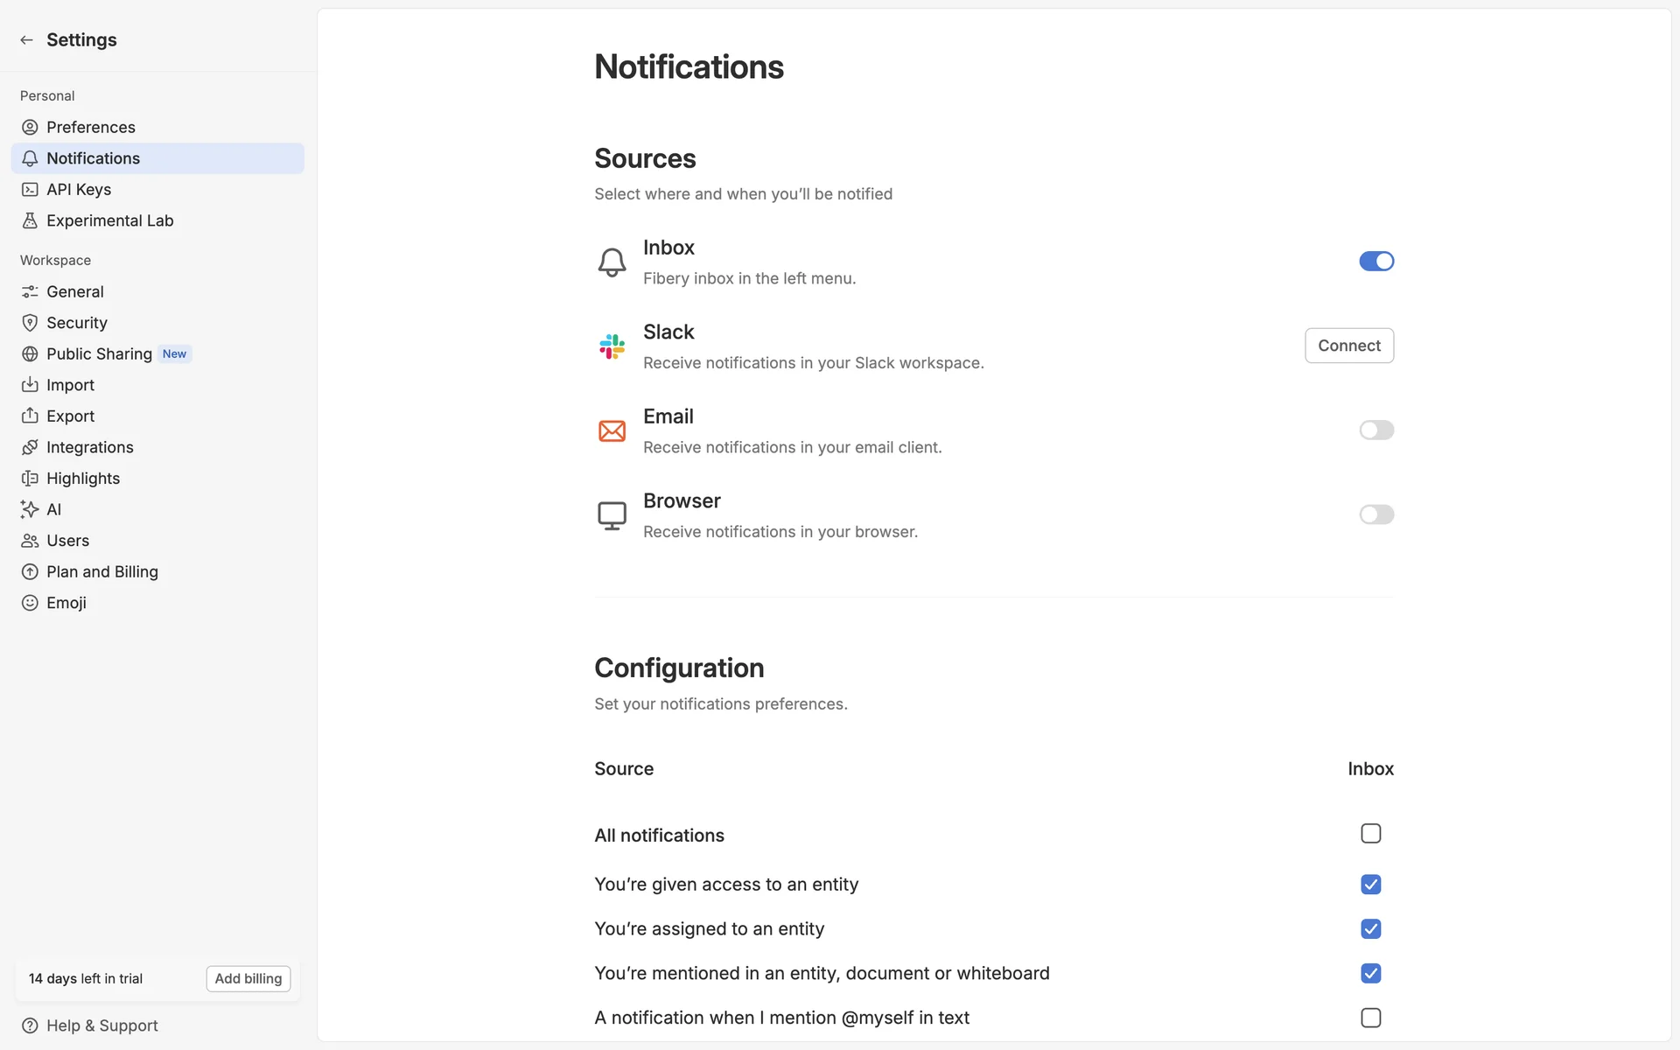
Task: Open the Integrations settings section
Action: point(90,447)
